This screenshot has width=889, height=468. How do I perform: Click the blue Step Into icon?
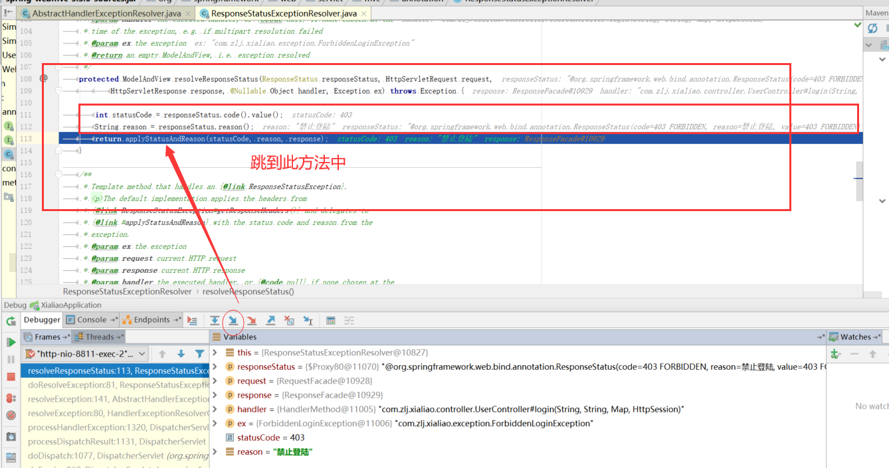coord(233,321)
